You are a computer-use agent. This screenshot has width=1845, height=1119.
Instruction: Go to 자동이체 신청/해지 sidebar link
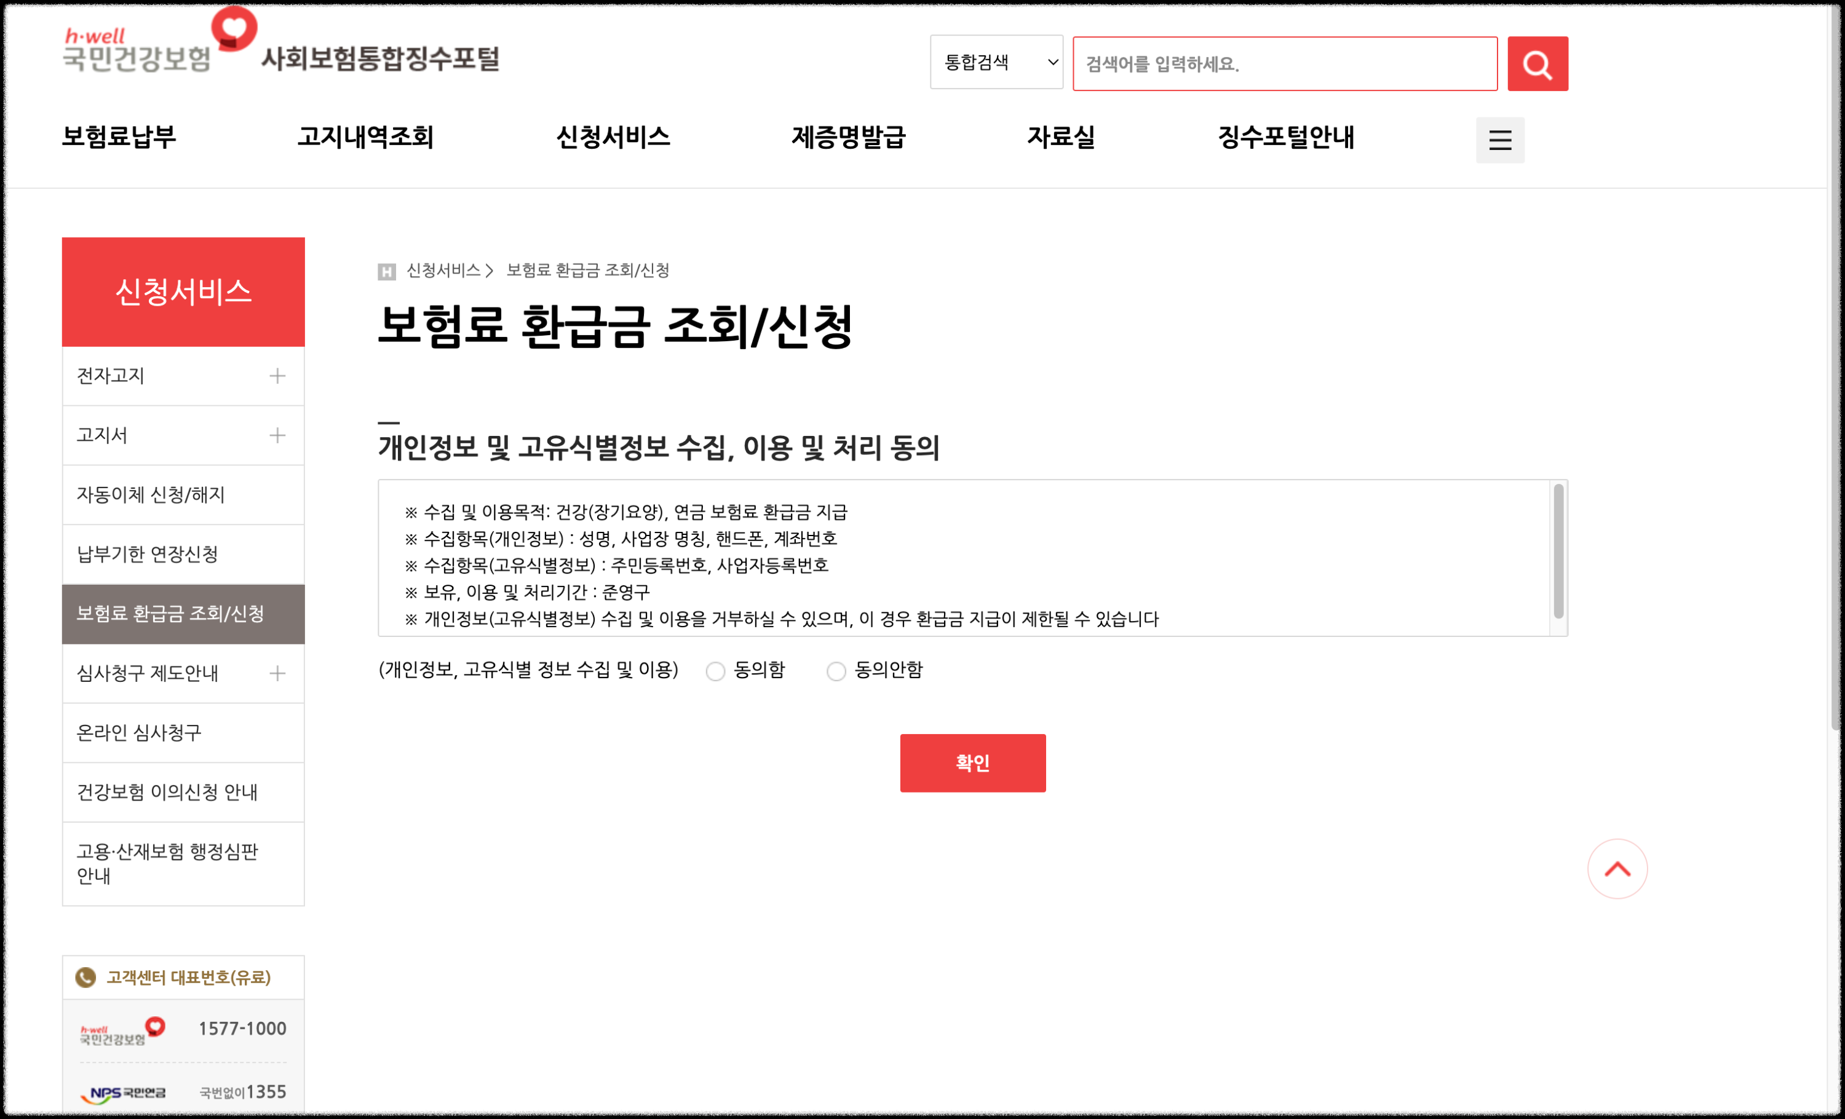[x=151, y=495]
